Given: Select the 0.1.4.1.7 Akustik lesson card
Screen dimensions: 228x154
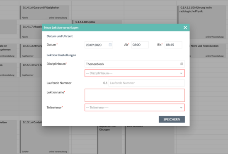Looking at the screenshot, I should 31,31.
